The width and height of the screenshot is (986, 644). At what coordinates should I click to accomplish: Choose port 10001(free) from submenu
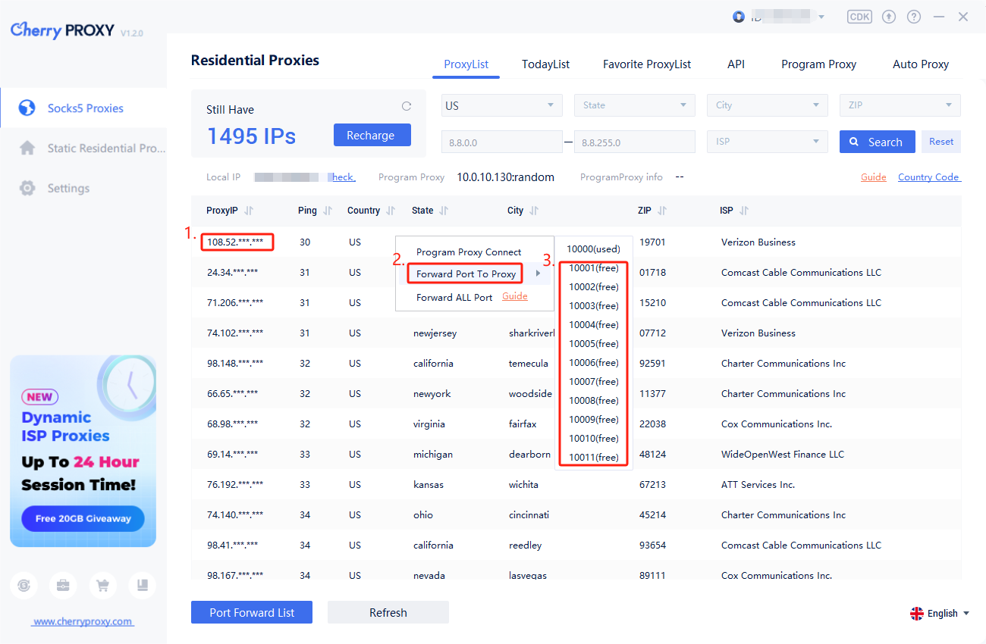pos(594,268)
